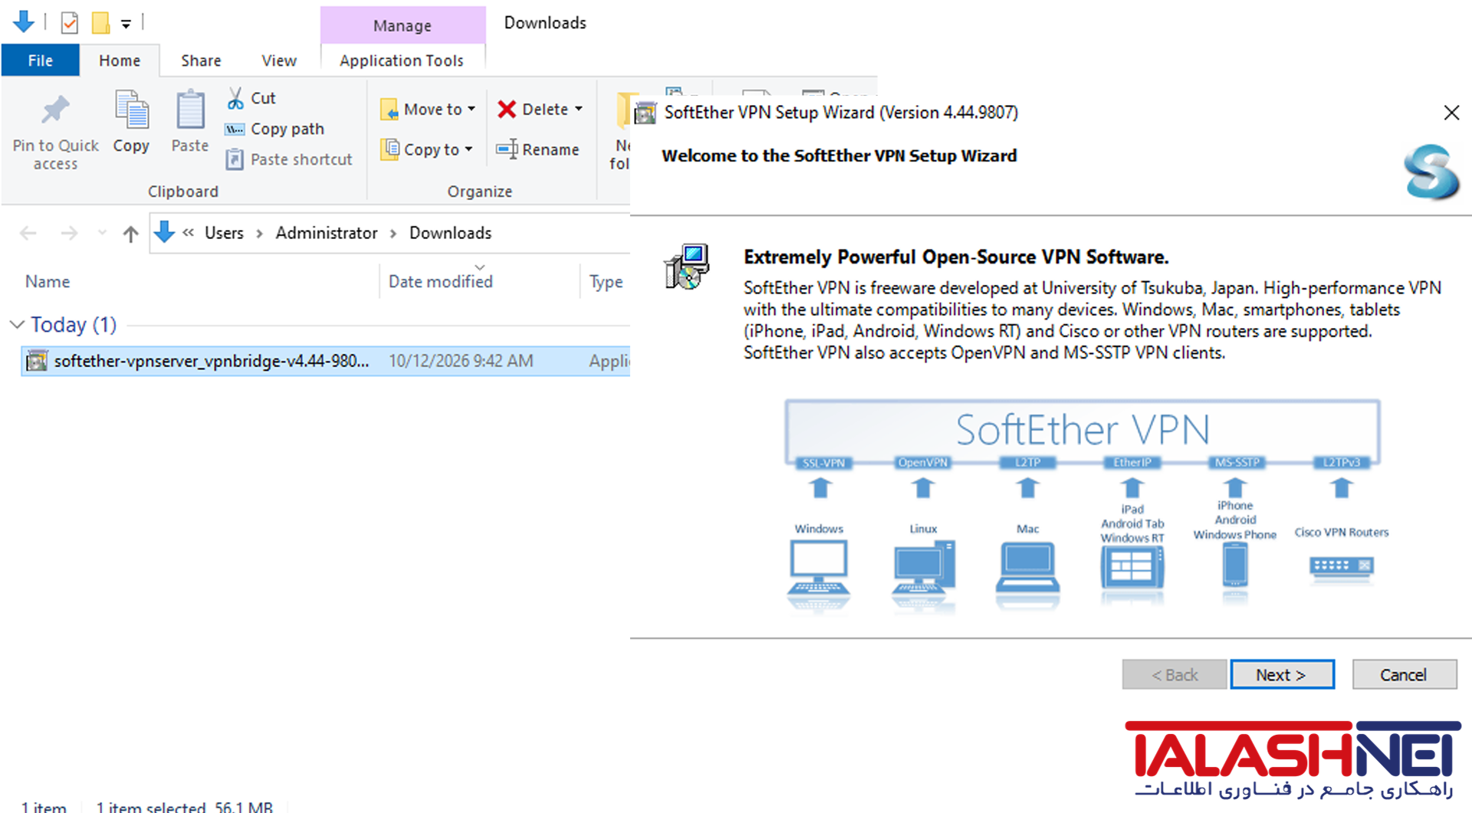Click the Cut scissors icon
The width and height of the screenshot is (1472, 813).
click(x=235, y=98)
